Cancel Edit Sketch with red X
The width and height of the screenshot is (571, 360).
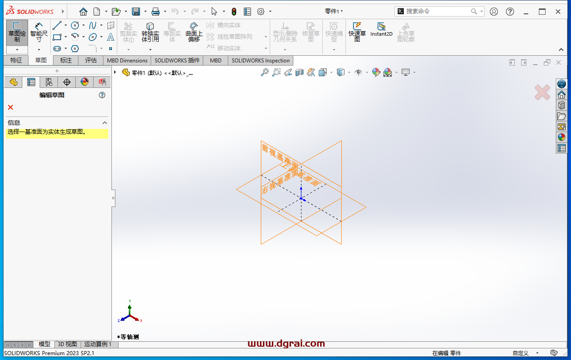[x=11, y=108]
